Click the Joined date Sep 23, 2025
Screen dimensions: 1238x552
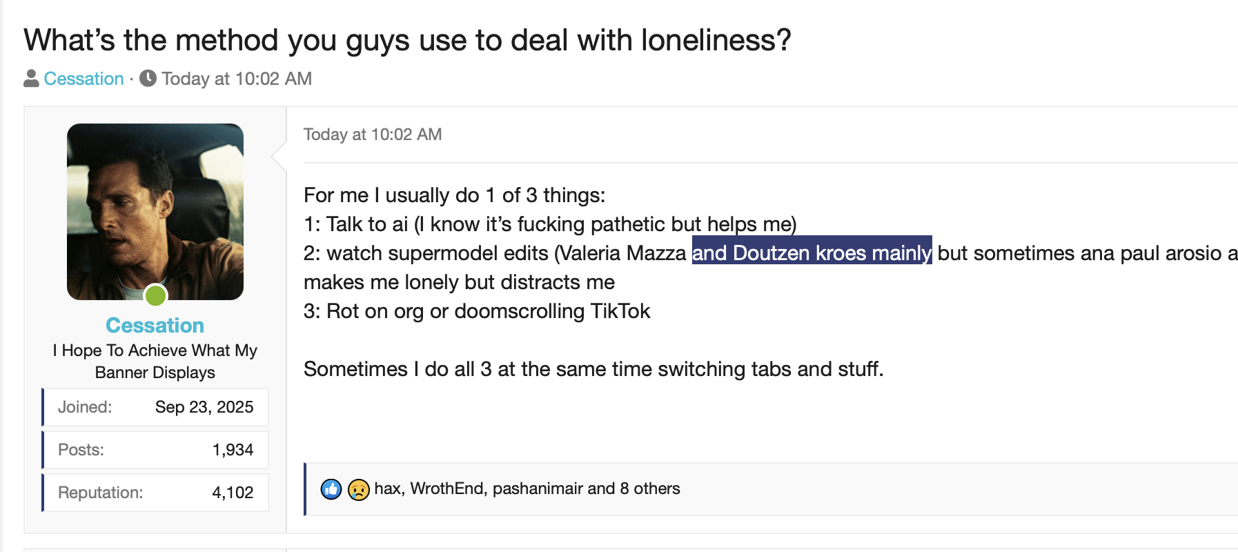[x=204, y=407]
